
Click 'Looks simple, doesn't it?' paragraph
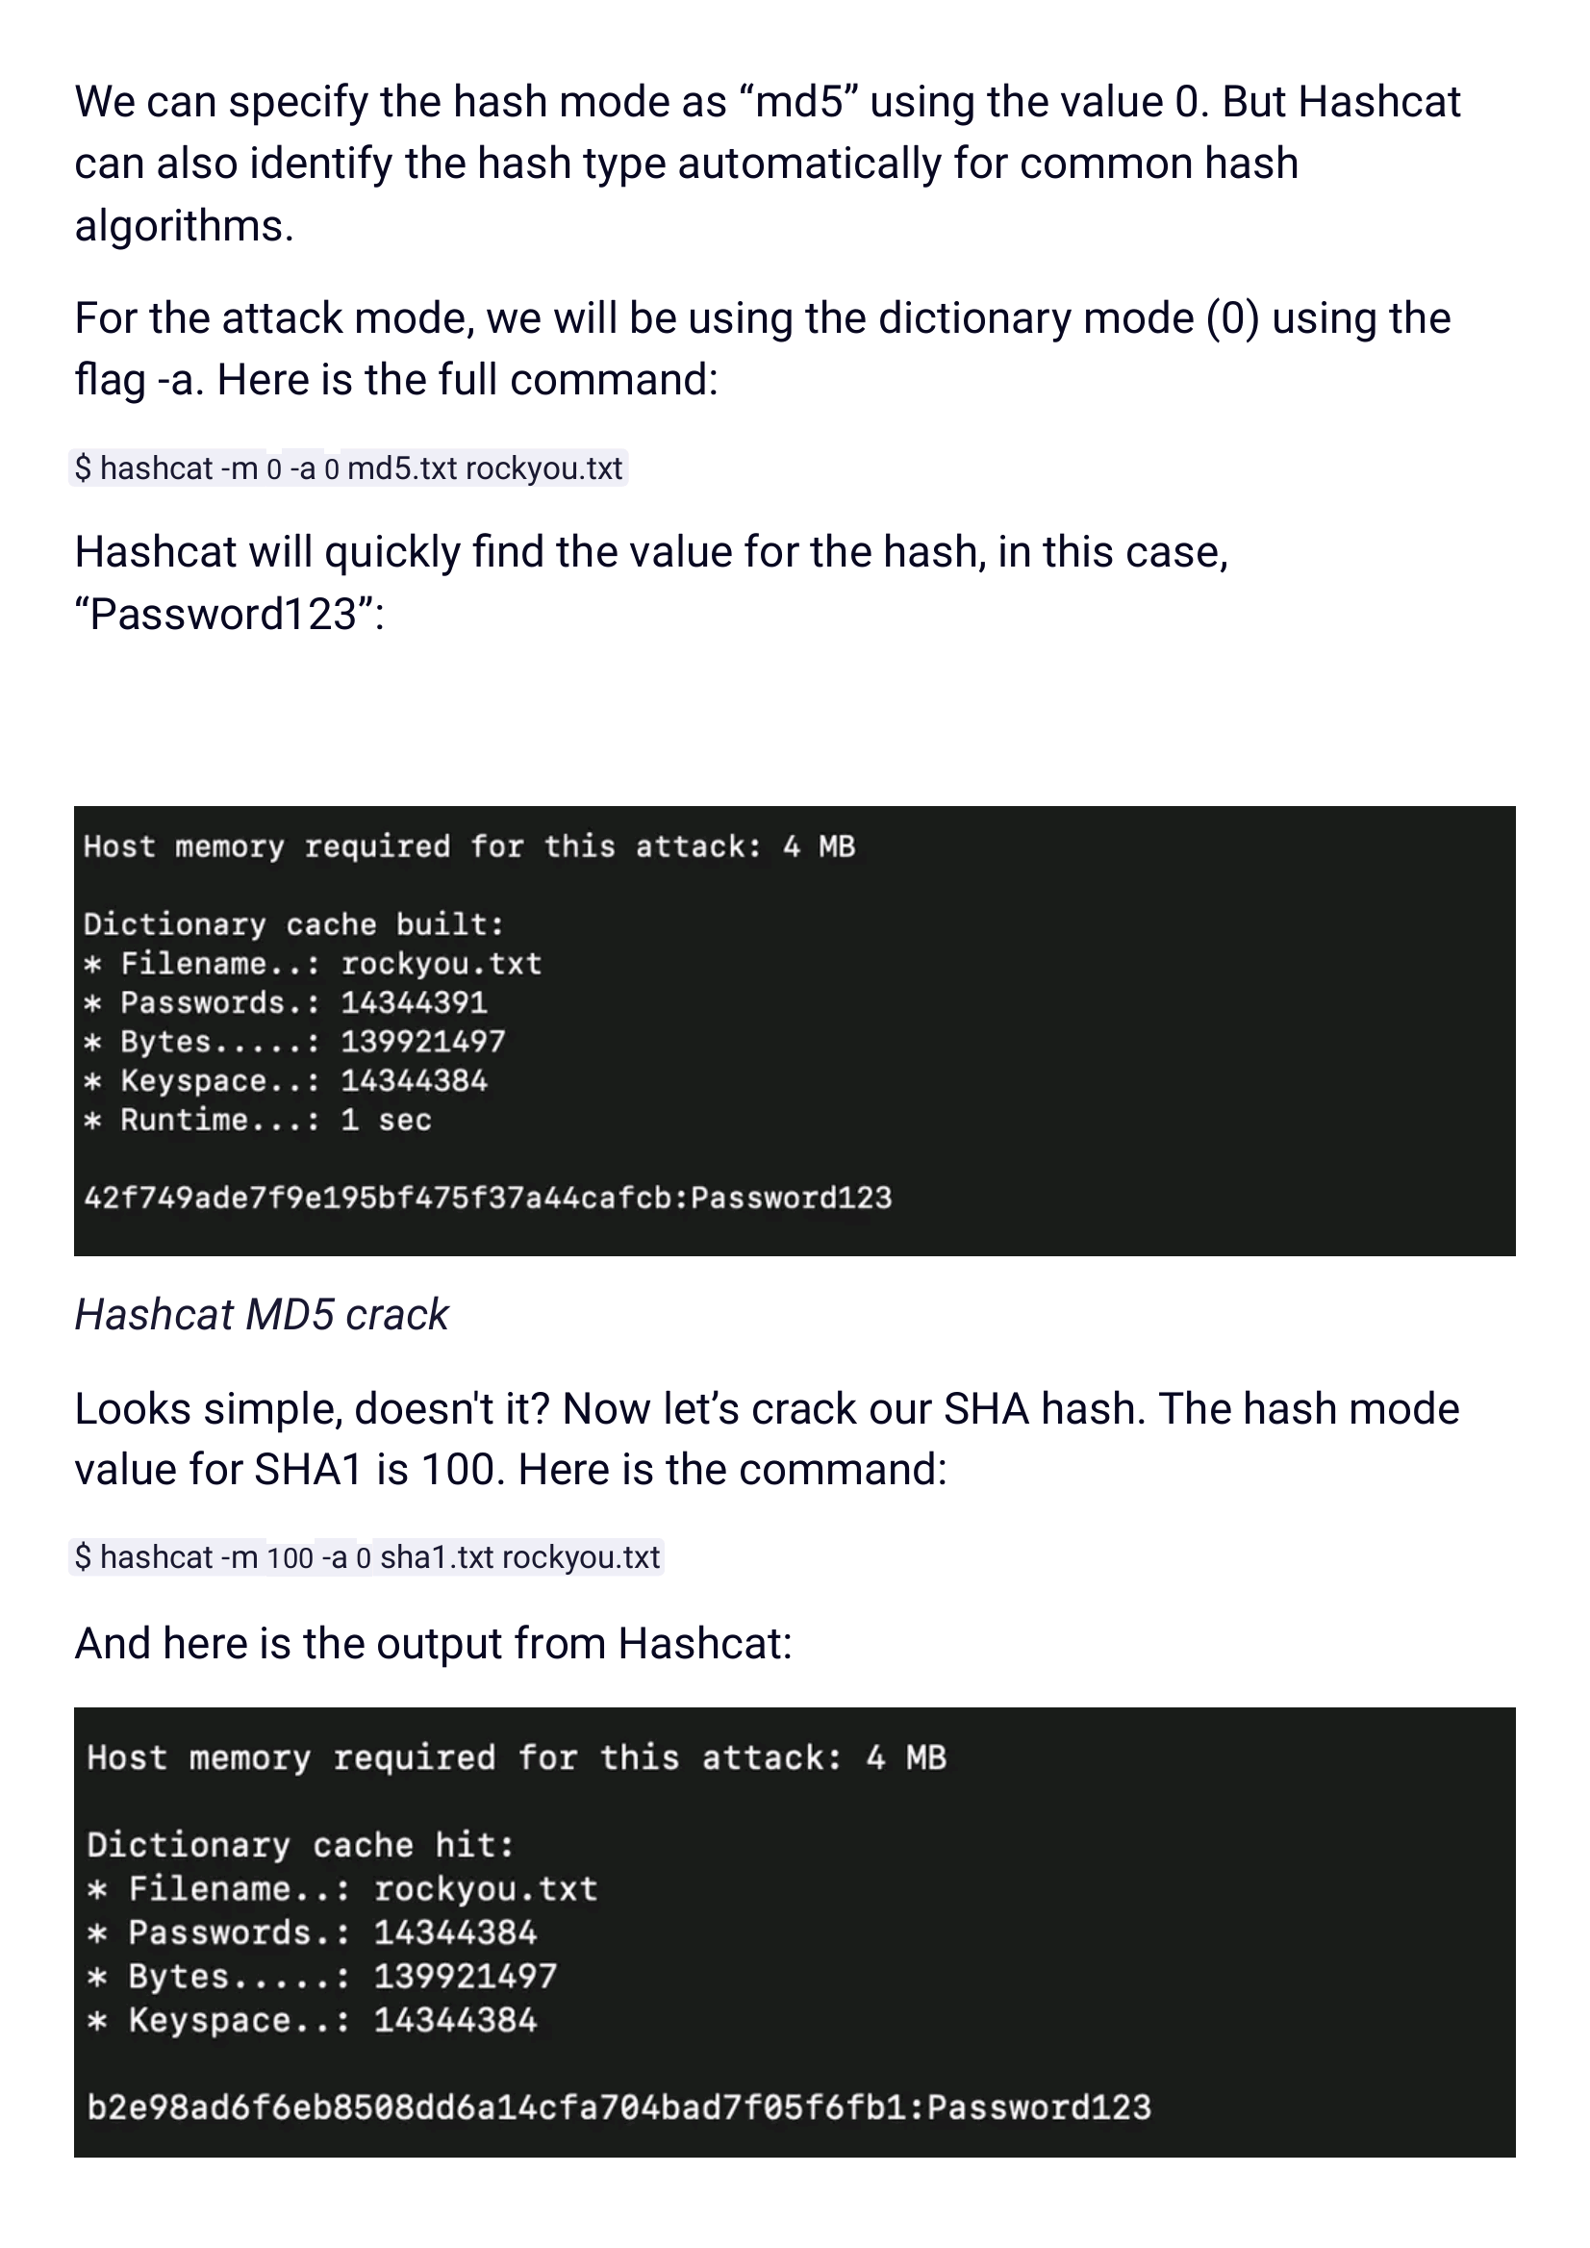tap(767, 1439)
